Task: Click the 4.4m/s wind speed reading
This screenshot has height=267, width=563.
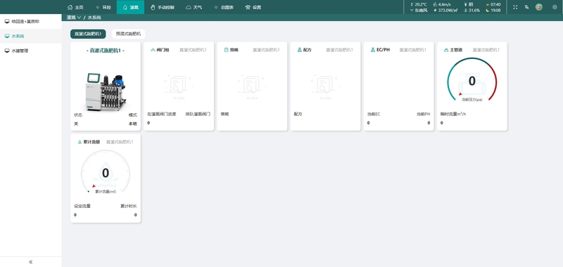Action: [x=445, y=4]
